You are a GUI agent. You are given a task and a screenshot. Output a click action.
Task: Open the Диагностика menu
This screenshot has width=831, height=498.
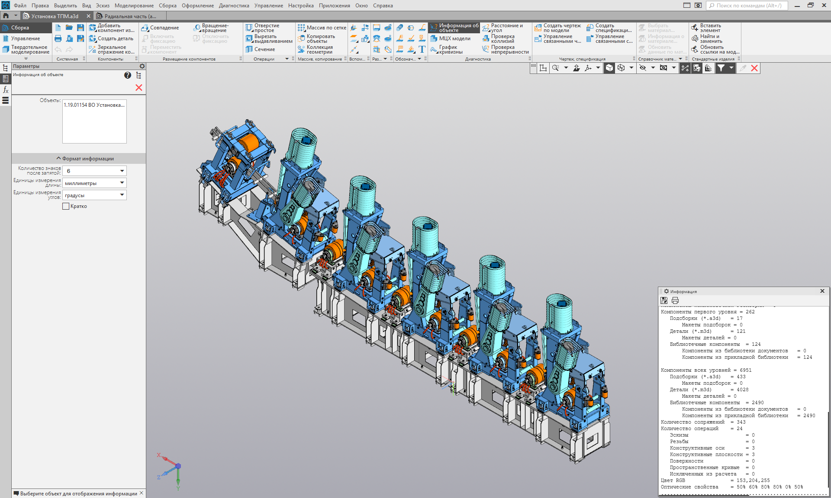234,6
